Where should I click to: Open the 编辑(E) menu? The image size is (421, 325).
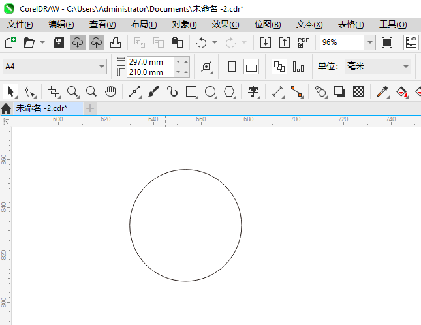click(61, 25)
